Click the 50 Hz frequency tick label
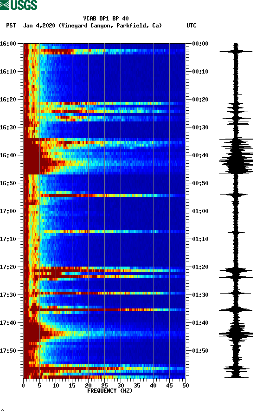 pyautogui.click(x=186, y=386)
